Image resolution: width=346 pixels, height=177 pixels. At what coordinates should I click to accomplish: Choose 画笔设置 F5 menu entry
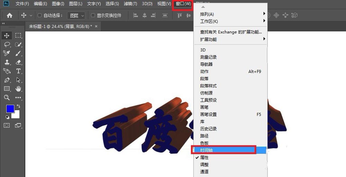click(230, 115)
